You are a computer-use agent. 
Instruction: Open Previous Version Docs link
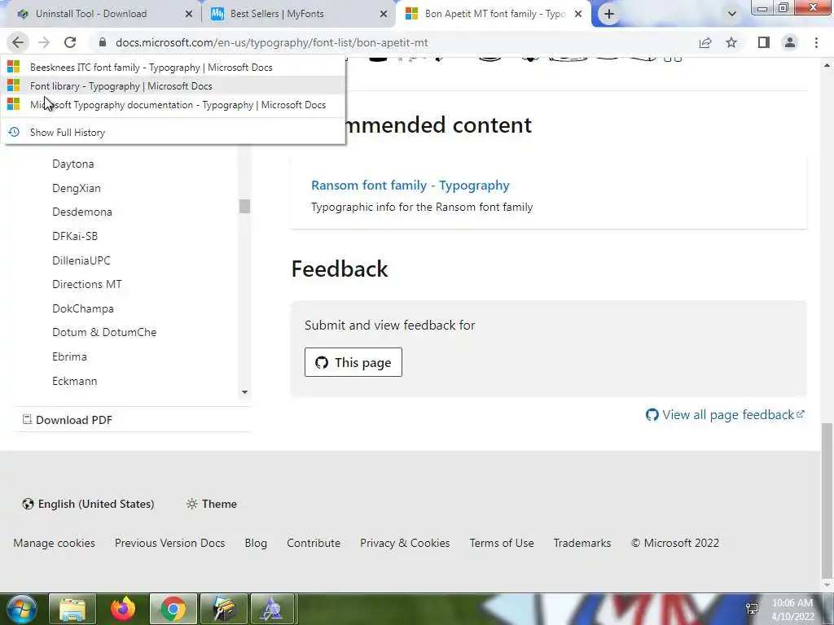169,543
